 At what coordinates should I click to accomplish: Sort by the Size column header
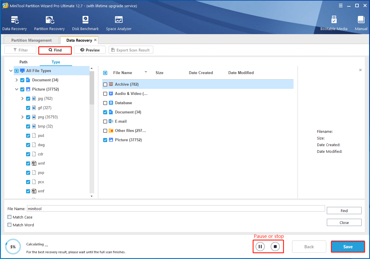tap(159, 73)
